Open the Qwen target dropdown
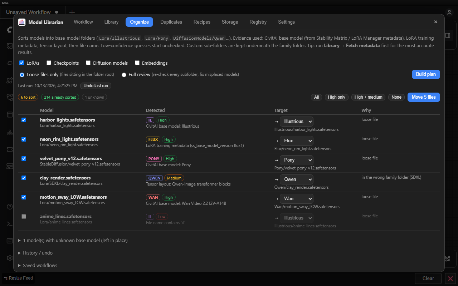The width and height of the screenshot is (458, 286). click(297, 179)
